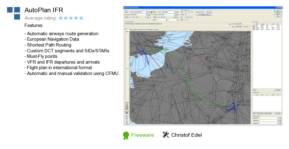The width and height of the screenshot is (289, 149).
Task: Switch to the FPL Message tab
Action: (x=150, y=30)
